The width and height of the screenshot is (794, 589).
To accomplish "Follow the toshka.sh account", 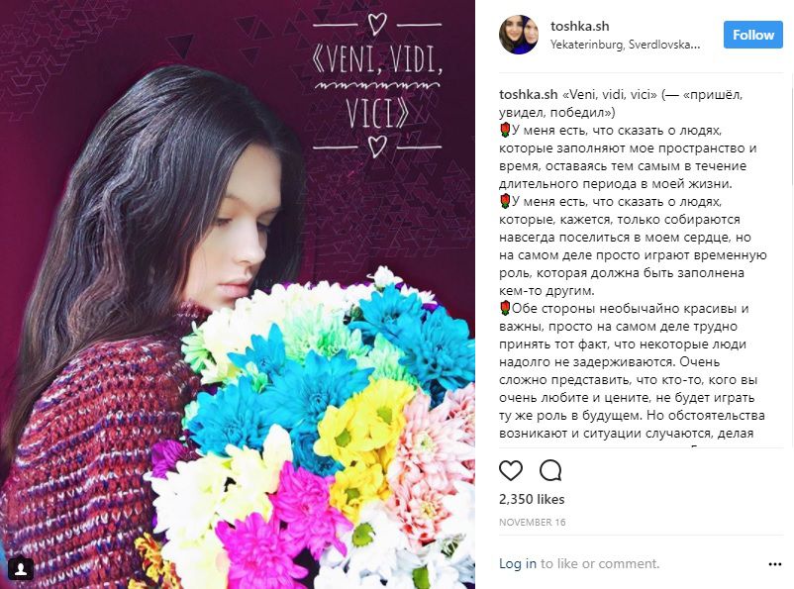I will click(x=753, y=35).
